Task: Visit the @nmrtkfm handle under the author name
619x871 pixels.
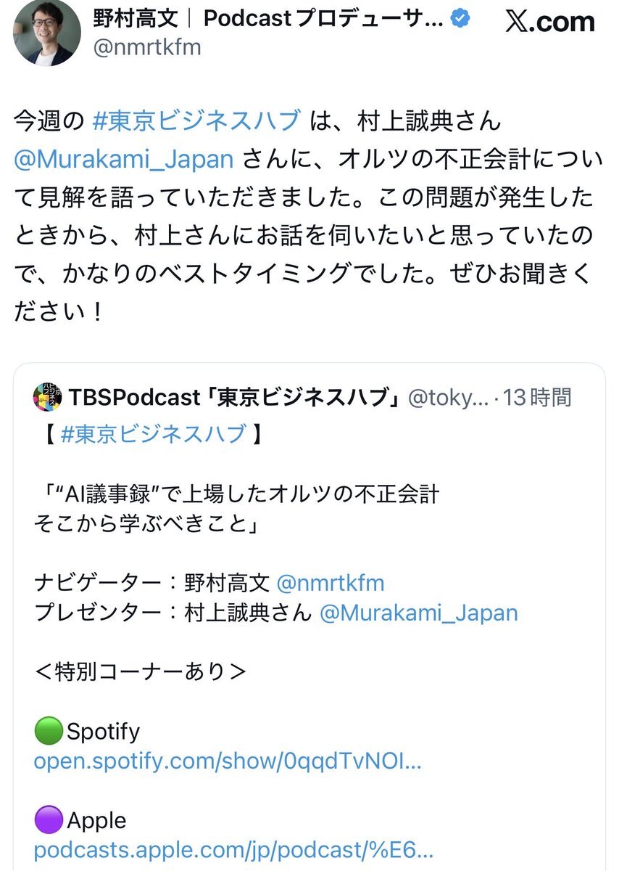Action: tap(146, 47)
